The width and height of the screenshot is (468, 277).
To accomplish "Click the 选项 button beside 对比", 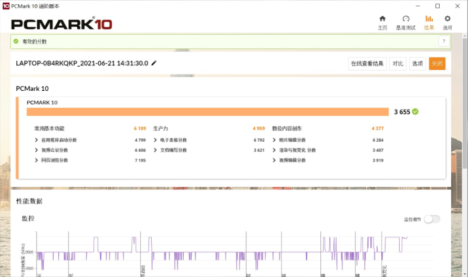I will [x=417, y=63].
